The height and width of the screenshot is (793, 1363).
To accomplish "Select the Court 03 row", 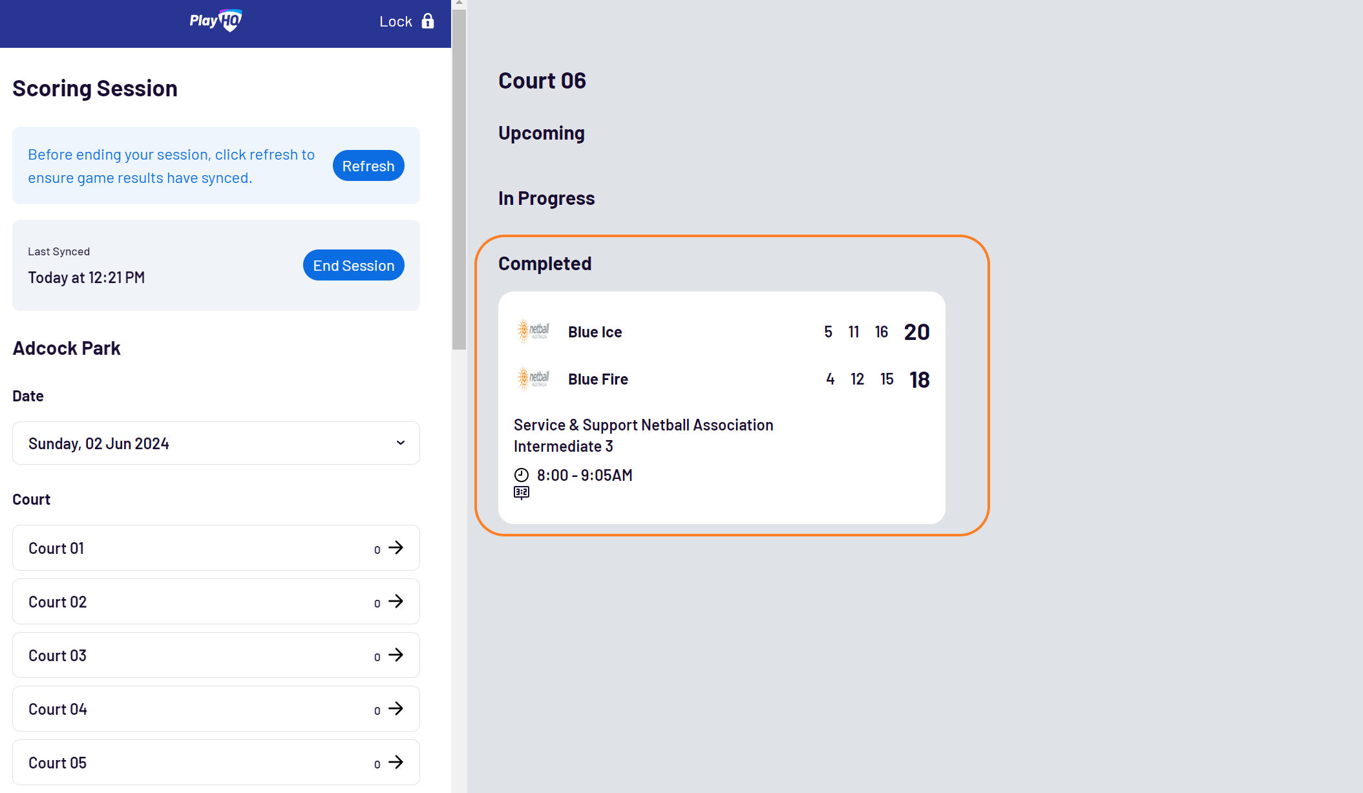I will (x=216, y=655).
